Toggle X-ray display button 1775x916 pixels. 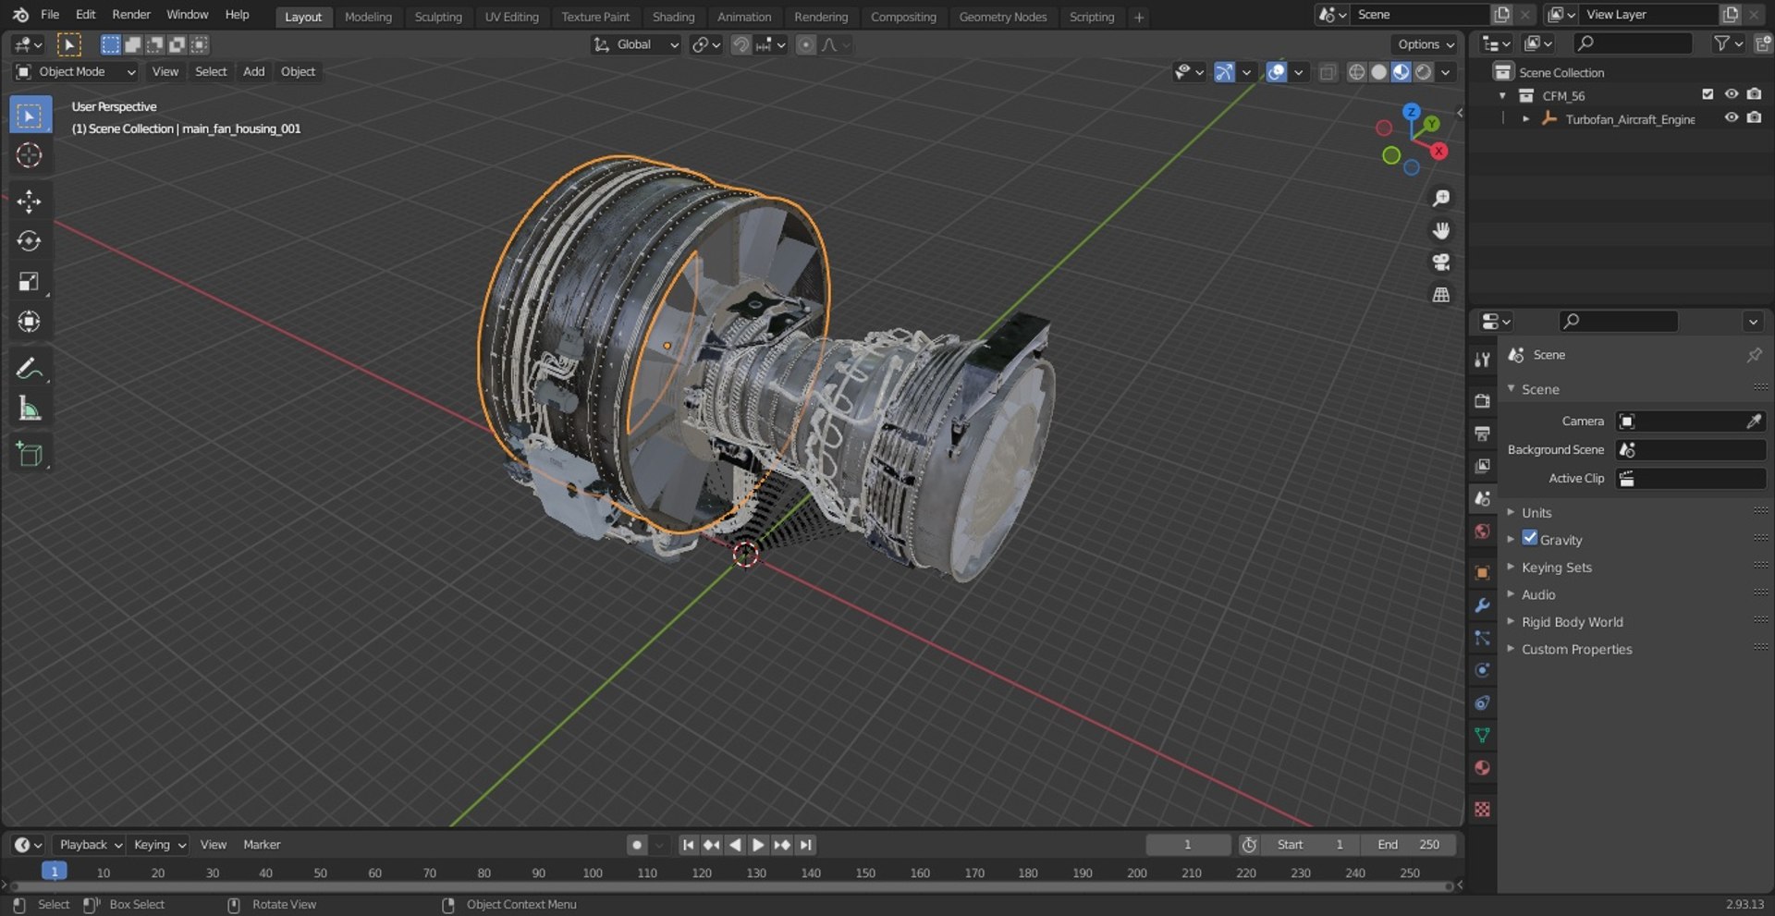(1328, 72)
